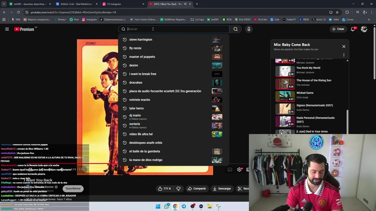Open a new browser tab with plus
This screenshot has width=376, height=211.
tap(197, 4)
